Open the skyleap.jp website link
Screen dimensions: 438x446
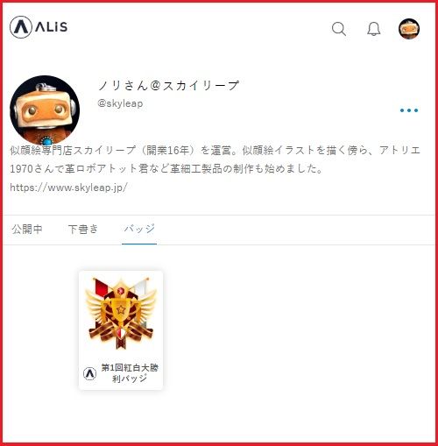(x=68, y=188)
